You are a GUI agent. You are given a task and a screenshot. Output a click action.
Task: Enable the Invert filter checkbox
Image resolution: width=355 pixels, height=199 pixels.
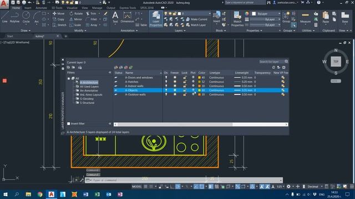(x=69, y=124)
